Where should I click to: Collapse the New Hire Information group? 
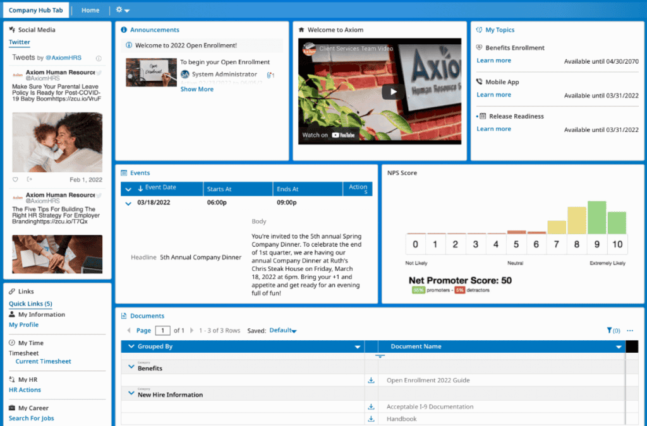click(131, 392)
